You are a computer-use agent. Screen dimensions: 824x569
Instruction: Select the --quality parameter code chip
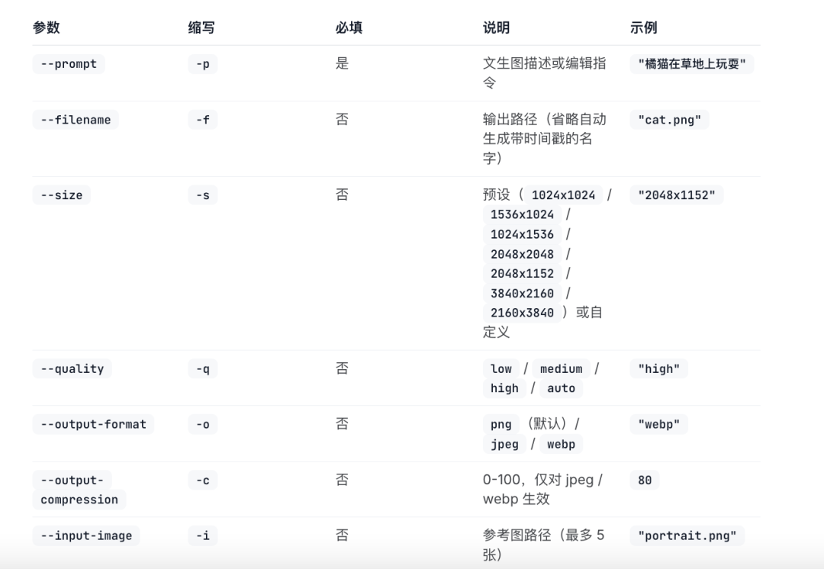(72, 369)
